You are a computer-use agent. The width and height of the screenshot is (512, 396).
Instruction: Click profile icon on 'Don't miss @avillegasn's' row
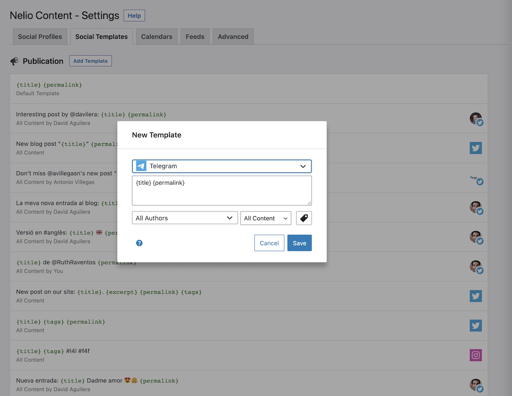click(x=476, y=179)
